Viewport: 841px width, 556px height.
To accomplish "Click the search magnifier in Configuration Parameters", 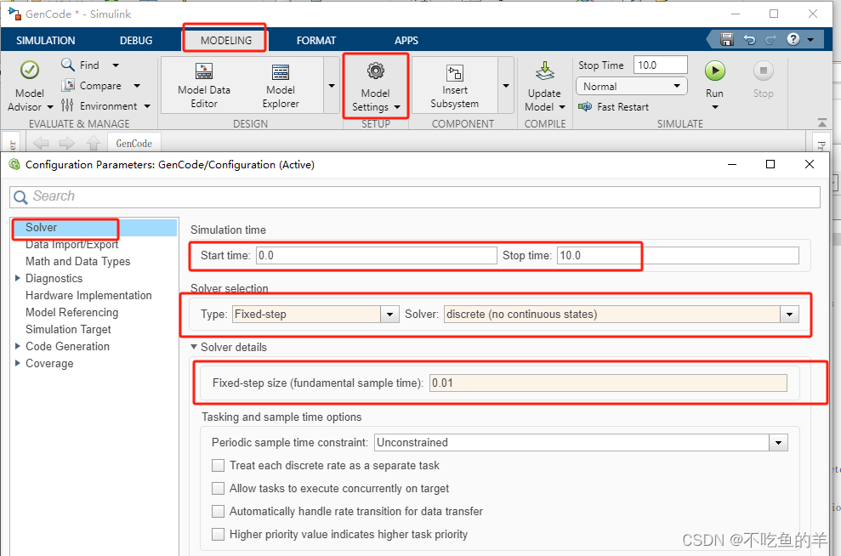I will pos(20,197).
